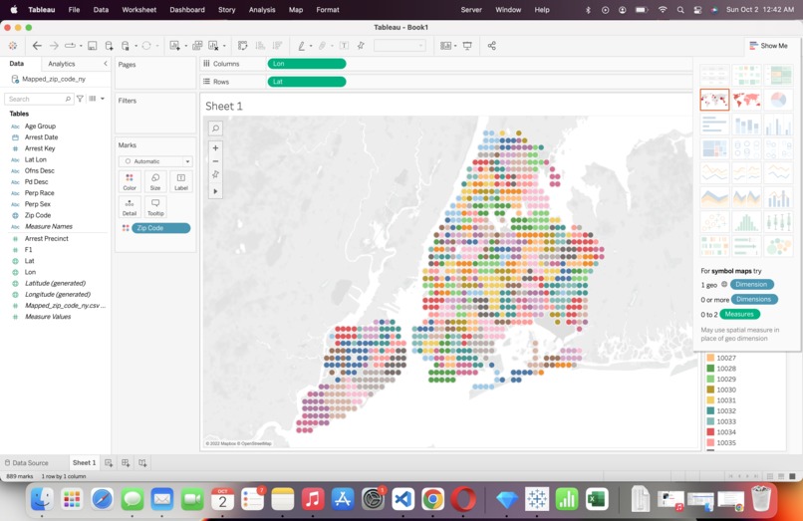Click the New Dashboard tab icon
This screenshot has width=803, height=521.
pyautogui.click(x=126, y=462)
